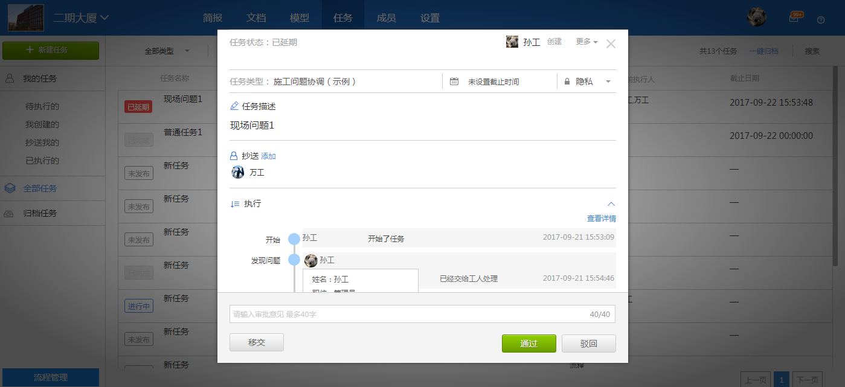This screenshot has height=387, width=845.
Task: Click the notification icon with 99+ badge
Action: pos(795,18)
